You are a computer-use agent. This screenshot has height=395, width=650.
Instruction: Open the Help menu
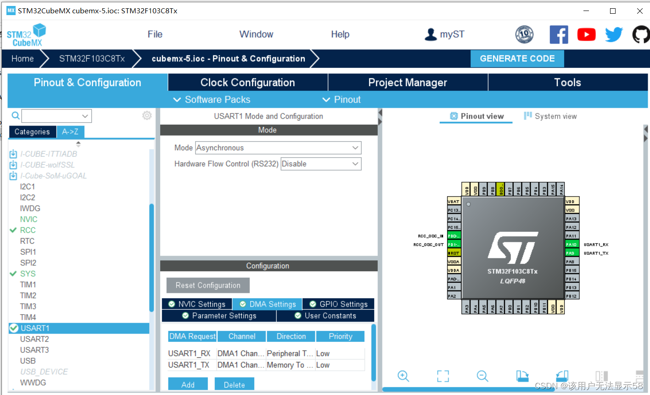(x=340, y=34)
